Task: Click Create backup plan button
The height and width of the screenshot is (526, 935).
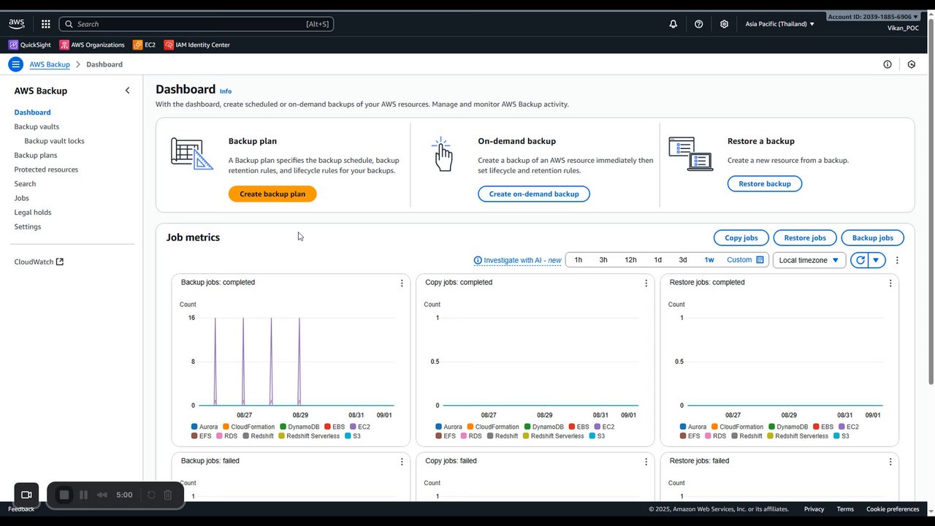Action: pyautogui.click(x=272, y=194)
